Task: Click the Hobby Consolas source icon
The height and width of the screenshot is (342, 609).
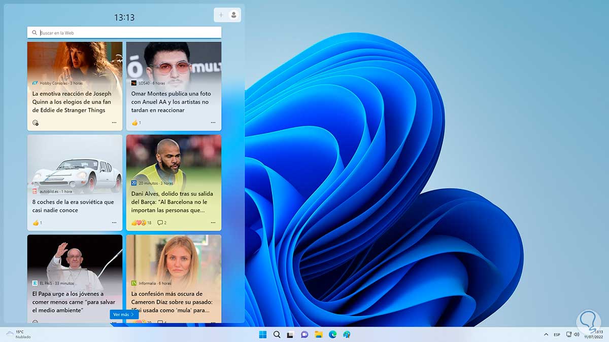Action: [35, 83]
